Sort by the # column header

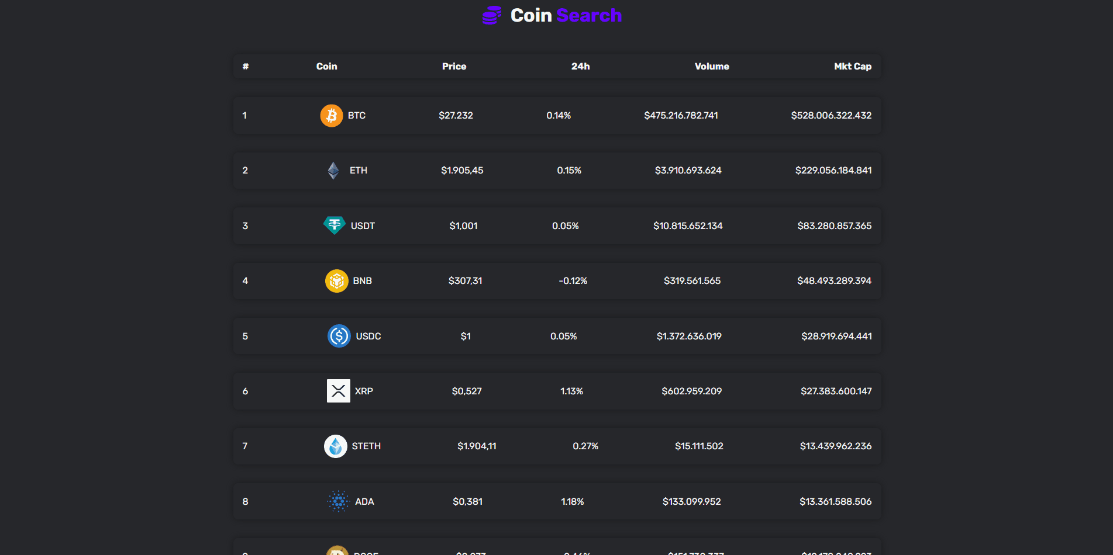246,67
